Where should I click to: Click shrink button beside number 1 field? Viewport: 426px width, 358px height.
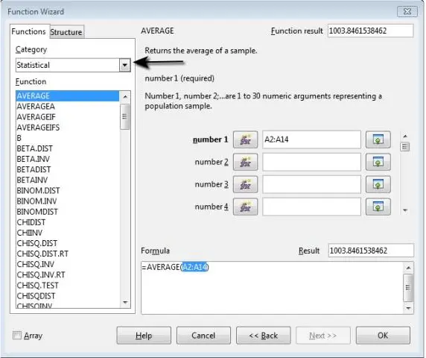point(378,139)
